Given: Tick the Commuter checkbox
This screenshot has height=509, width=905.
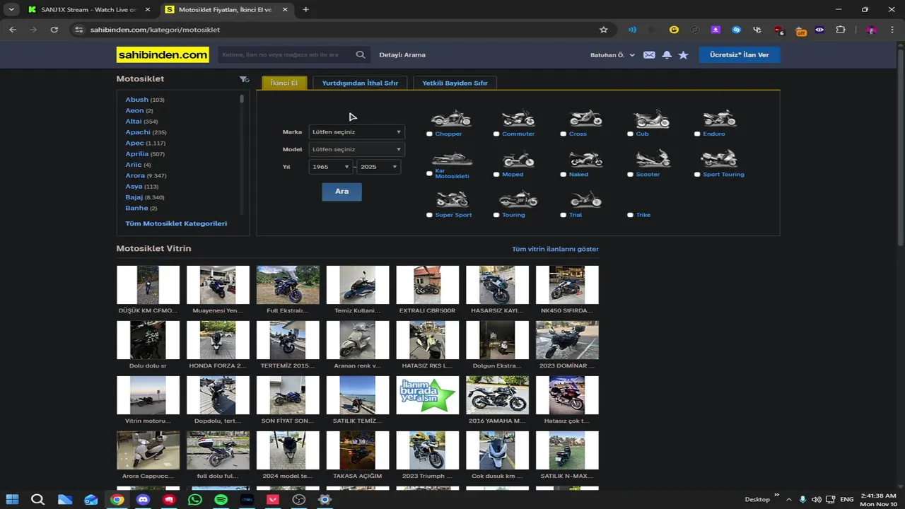Looking at the screenshot, I should (x=496, y=134).
